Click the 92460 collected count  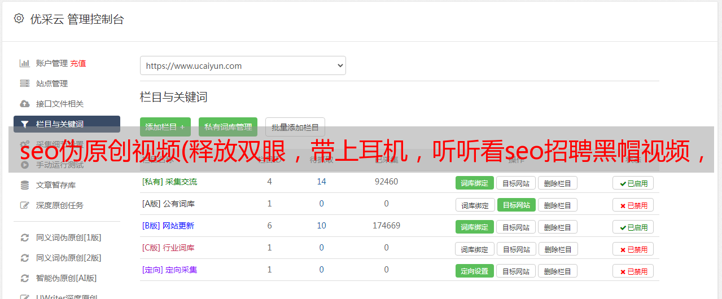tap(386, 182)
